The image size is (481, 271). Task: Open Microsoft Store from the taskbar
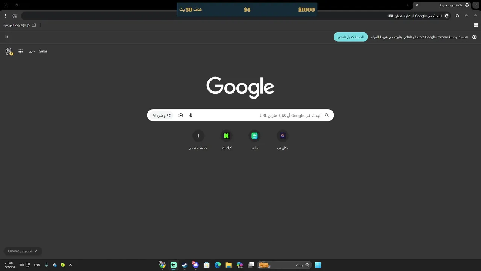[206, 265]
